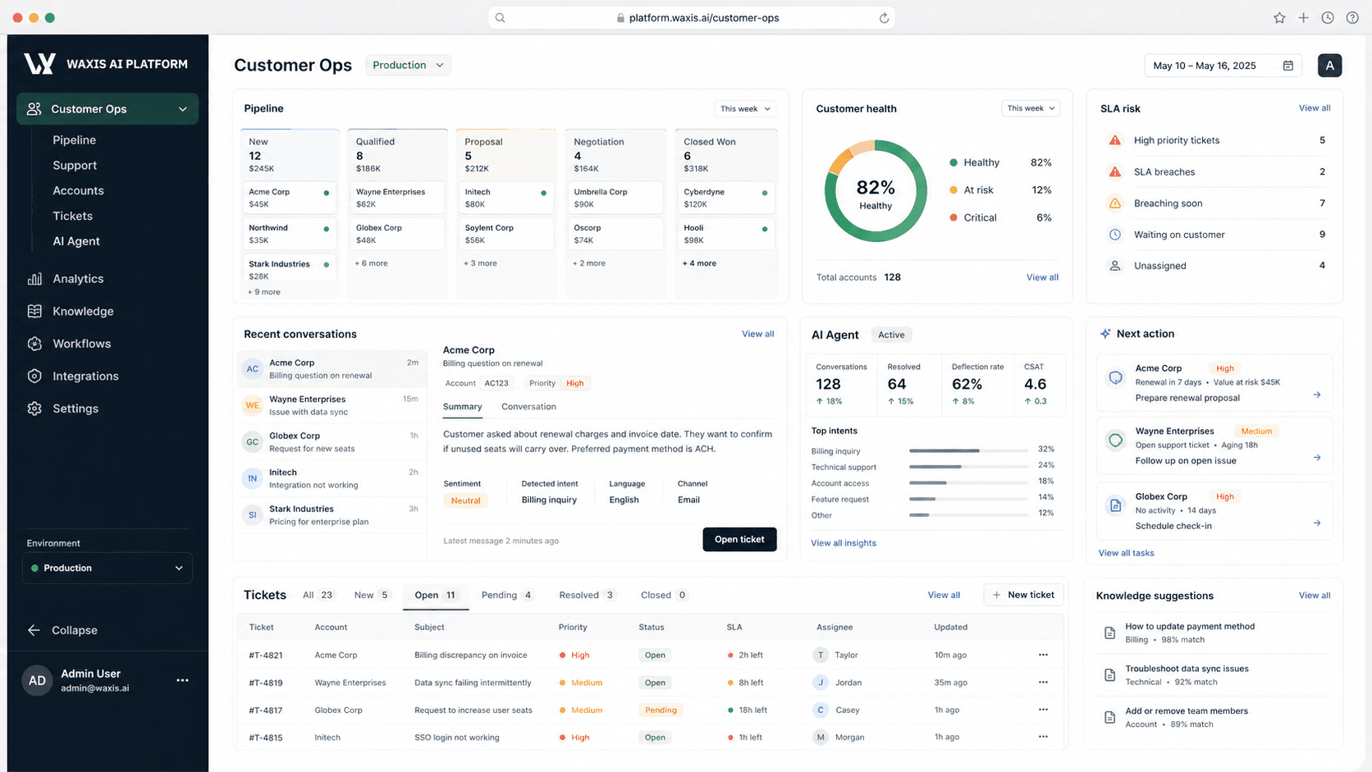Image resolution: width=1372 pixels, height=772 pixels.
Task: Click the Collapse arrow icon in sidebar
Action: click(34, 630)
